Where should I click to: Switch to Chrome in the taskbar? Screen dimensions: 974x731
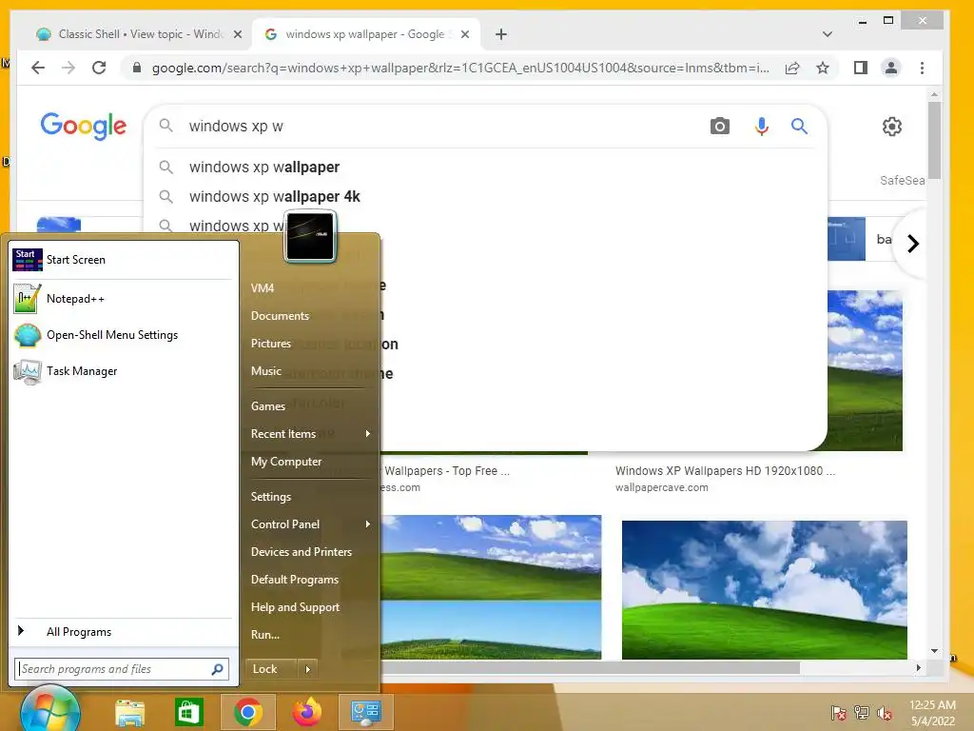(248, 712)
